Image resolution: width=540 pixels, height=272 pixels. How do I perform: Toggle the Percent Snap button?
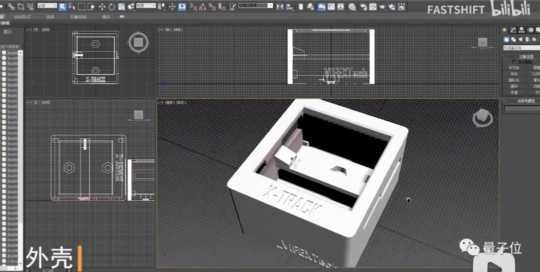[211, 6]
